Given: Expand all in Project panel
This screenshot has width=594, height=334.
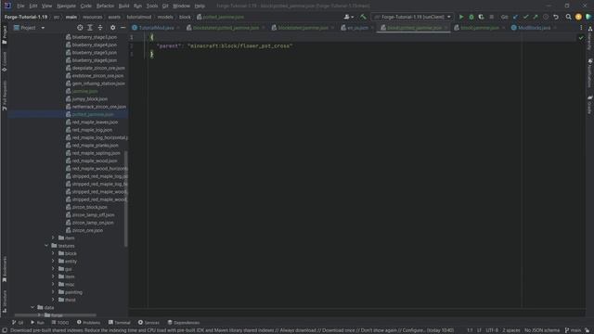Looking at the screenshot, I should 90,28.
